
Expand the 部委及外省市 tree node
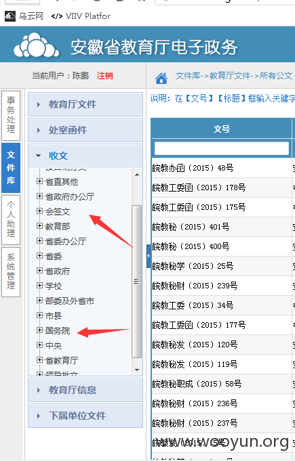point(39,301)
